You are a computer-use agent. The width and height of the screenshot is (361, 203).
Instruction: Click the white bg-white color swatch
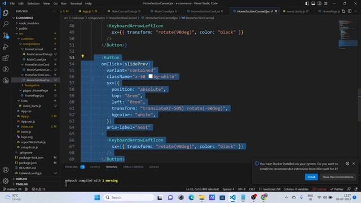pos(151,76)
